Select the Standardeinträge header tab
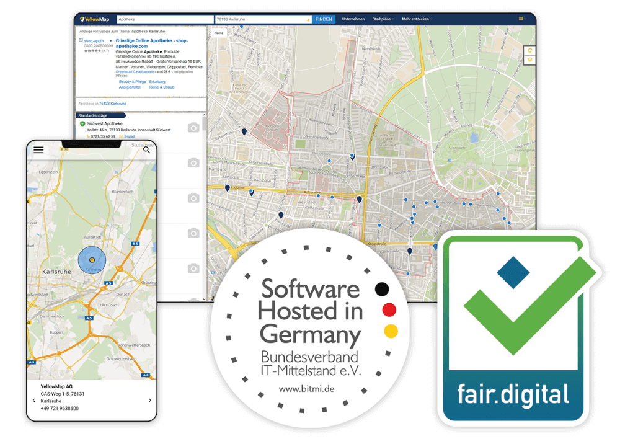620x444 pixels. pyautogui.click(x=101, y=115)
